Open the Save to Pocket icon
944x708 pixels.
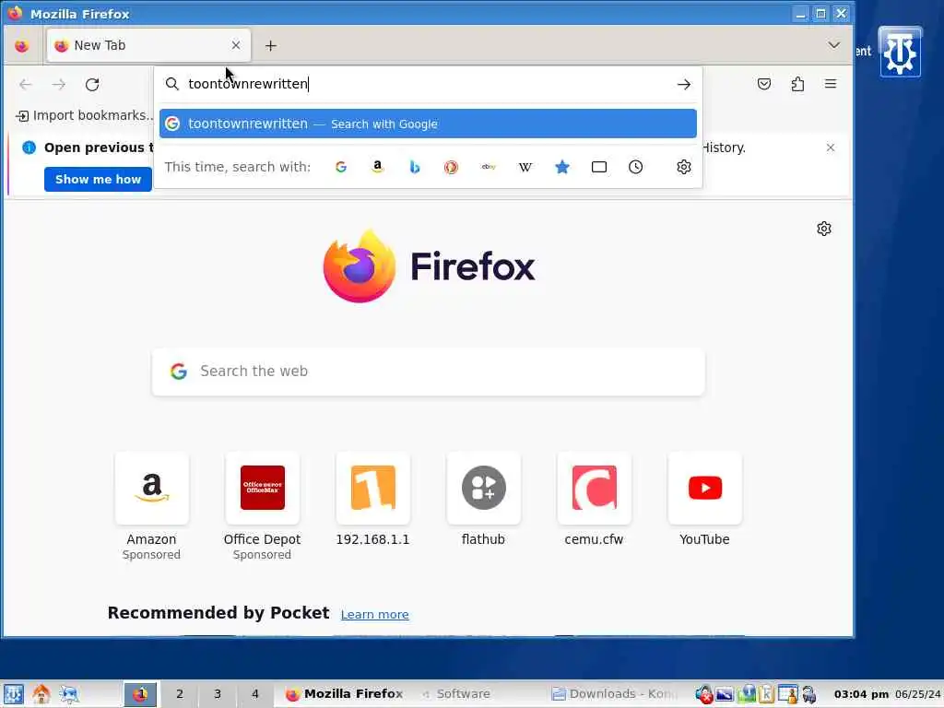pos(764,84)
